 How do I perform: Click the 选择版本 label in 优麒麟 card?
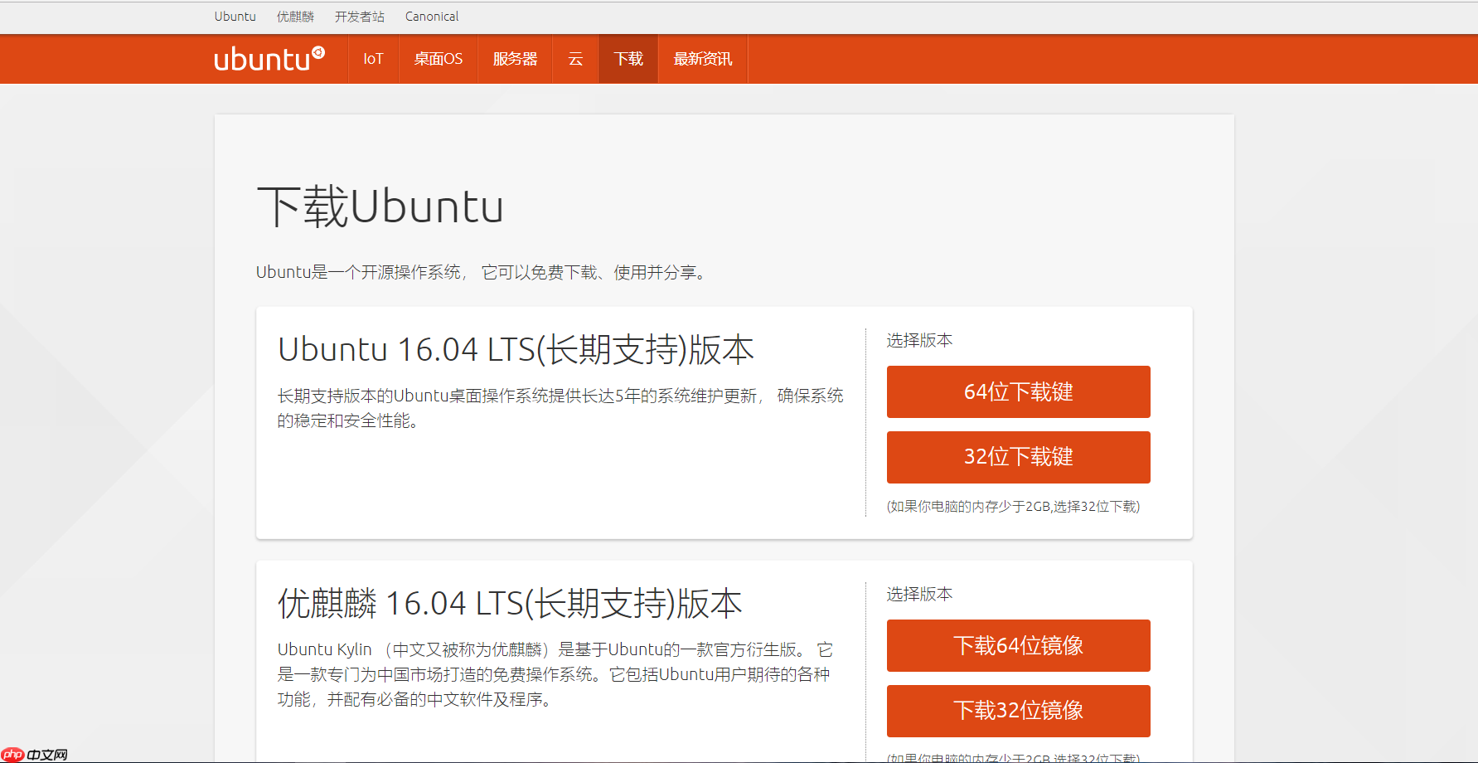point(919,594)
